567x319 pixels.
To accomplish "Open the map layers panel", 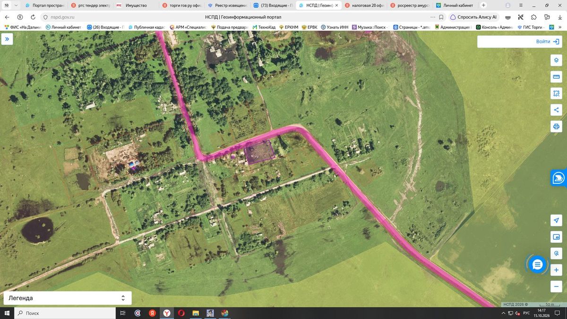I will pos(556,60).
